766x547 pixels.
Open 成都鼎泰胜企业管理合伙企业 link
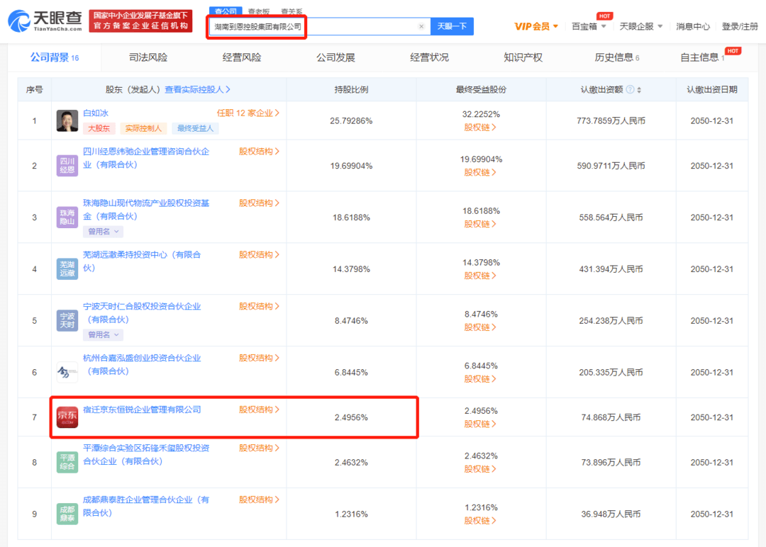click(x=146, y=507)
